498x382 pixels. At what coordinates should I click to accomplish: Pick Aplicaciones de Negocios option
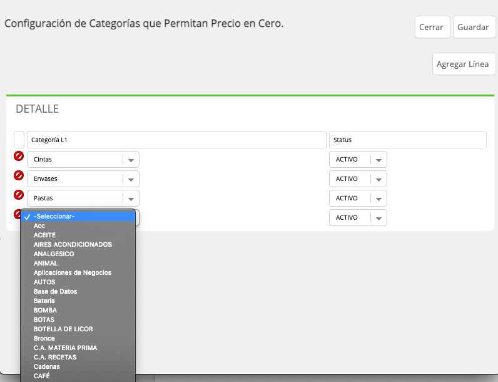click(78, 272)
